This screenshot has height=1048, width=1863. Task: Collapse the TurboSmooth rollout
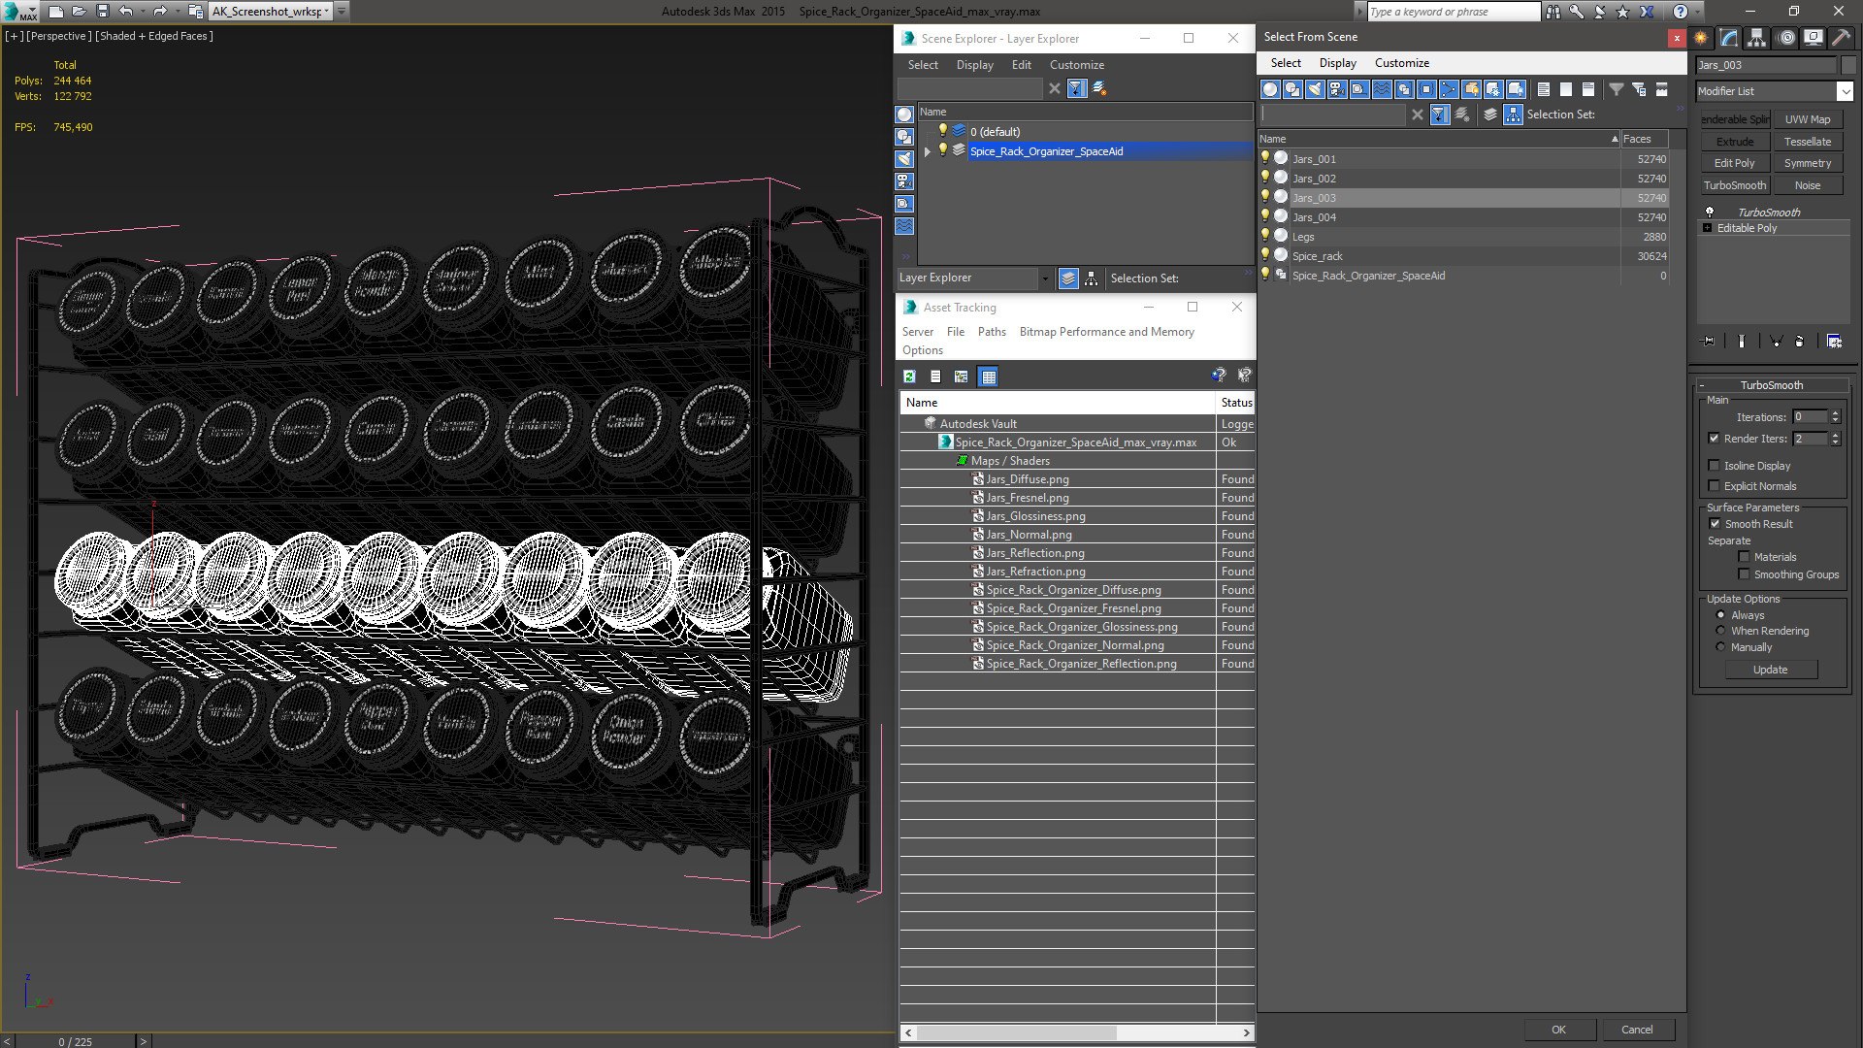(1701, 385)
